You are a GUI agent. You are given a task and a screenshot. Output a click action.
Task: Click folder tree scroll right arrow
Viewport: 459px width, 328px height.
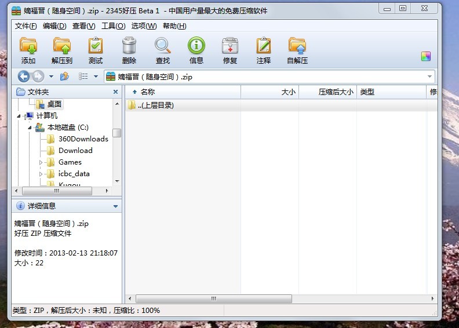click(107, 191)
